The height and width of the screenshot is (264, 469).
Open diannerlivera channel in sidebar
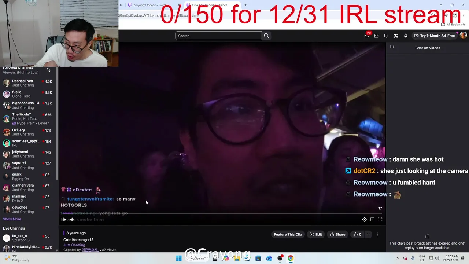click(x=28, y=187)
